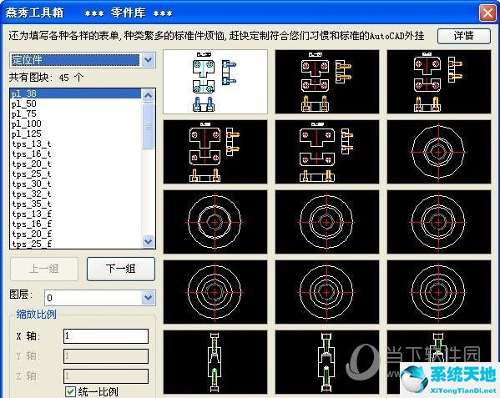Select pl_50 in the block list

[76, 103]
